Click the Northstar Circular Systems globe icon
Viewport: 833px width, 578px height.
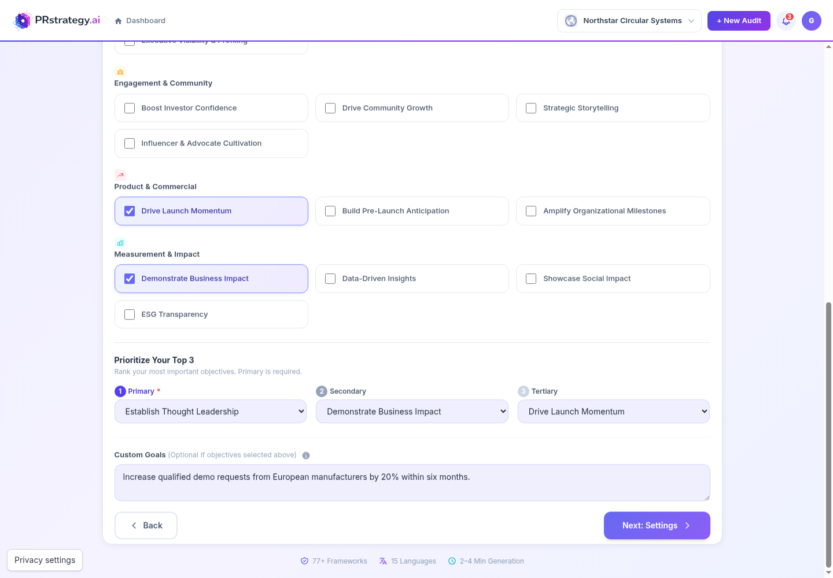[571, 21]
